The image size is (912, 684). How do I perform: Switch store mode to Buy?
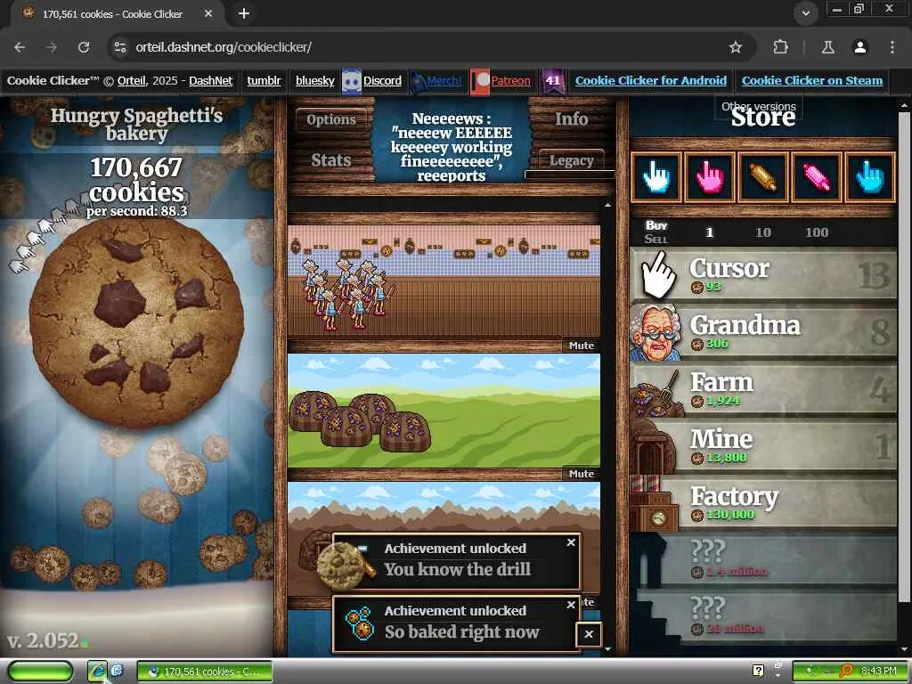656,225
